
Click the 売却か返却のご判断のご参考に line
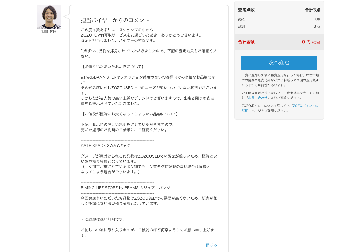coord(124,130)
